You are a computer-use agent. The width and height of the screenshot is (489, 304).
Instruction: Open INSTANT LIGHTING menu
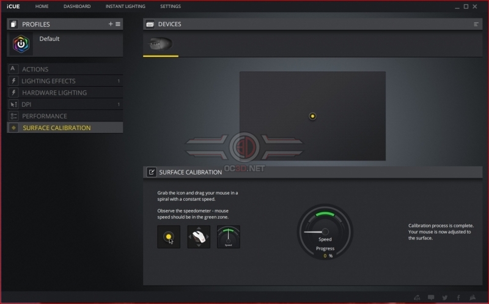coord(125,6)
